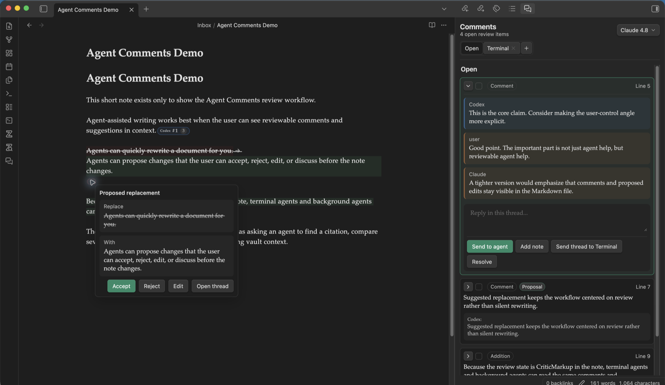Click Open thread in the popup
This screenshot has height=385, width=665.
click(212, 286)
